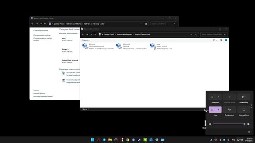
Task: Click Control Panel breadcrumb in Network Connections
Action: [x=109, y=35]
